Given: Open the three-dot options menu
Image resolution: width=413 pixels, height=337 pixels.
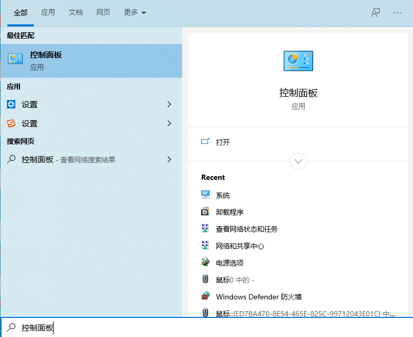Looking at the screenshot, I should pos(398,12).
